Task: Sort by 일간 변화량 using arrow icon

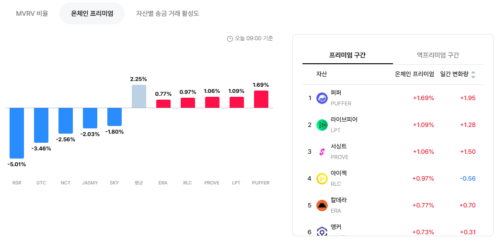Action: click(473, 75)
